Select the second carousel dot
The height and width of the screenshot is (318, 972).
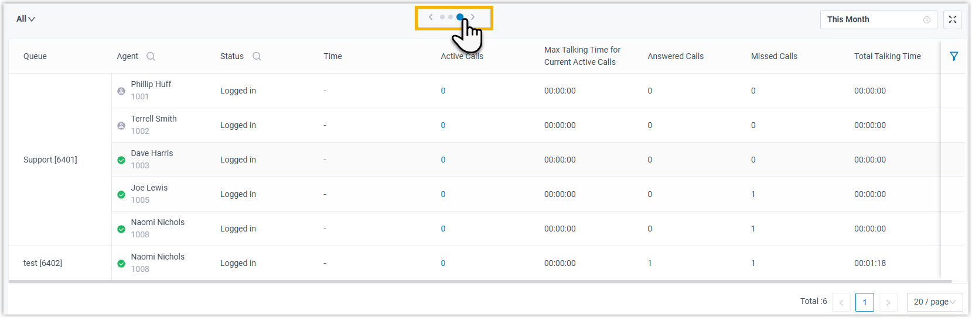point(451,17)
